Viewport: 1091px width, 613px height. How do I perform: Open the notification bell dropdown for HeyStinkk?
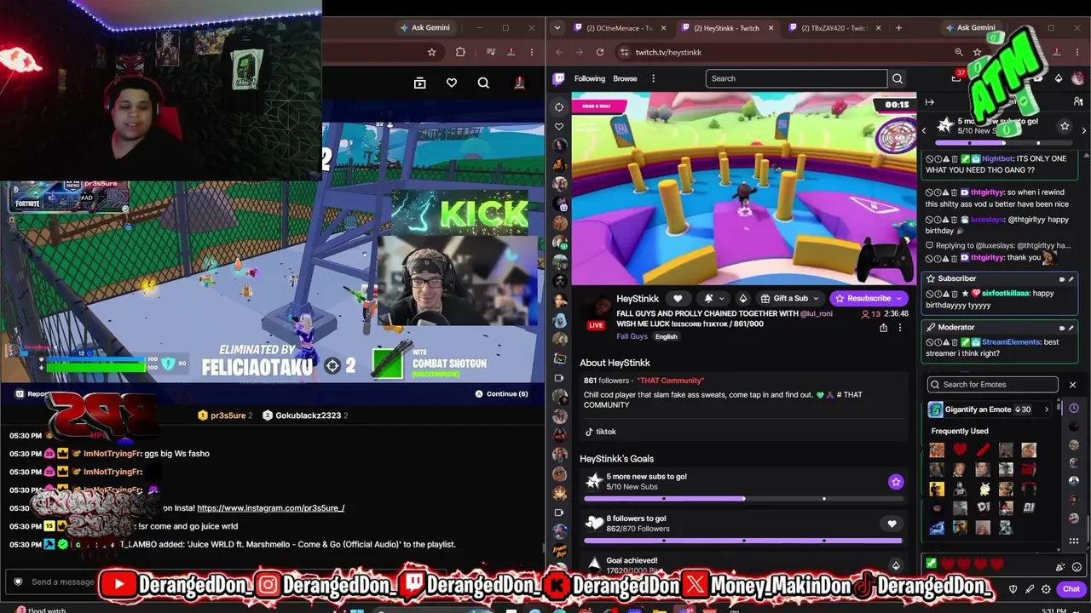(713, 298)
